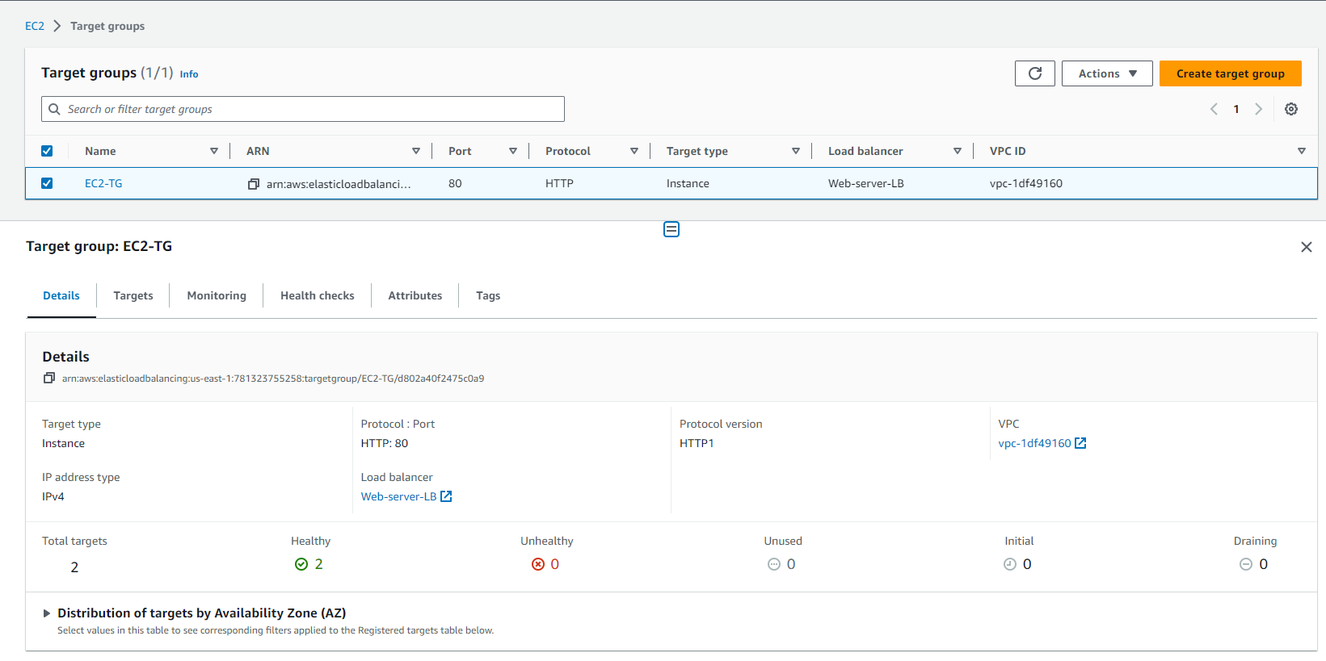Click the Web-server-LB cell in table row

866,183
